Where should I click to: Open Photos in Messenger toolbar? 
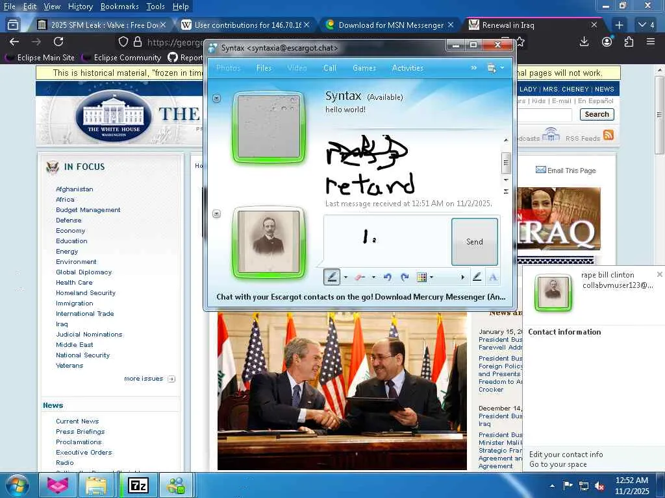click(228, 67)
